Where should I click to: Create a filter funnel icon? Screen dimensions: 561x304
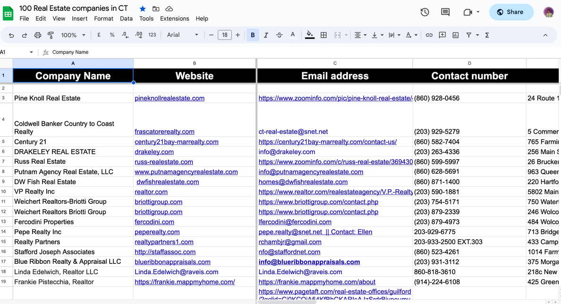[x=469, y=35]
